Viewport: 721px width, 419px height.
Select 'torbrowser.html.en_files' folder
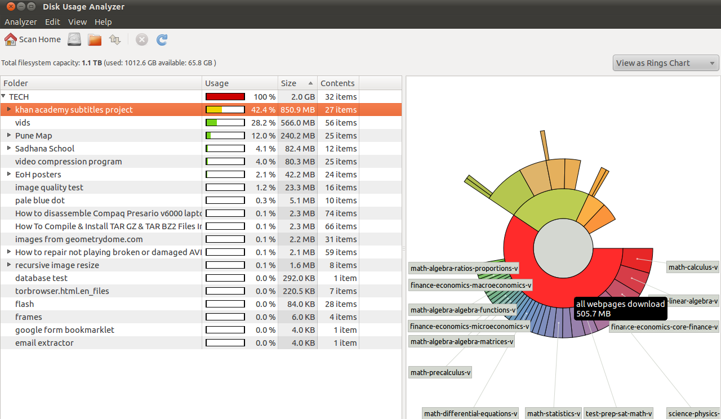pyautogui.click(x=201, y=291)
